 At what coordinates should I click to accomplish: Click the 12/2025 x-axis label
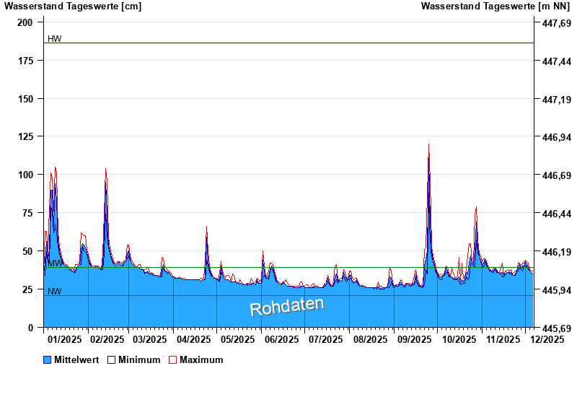click(x=547, y=339)
